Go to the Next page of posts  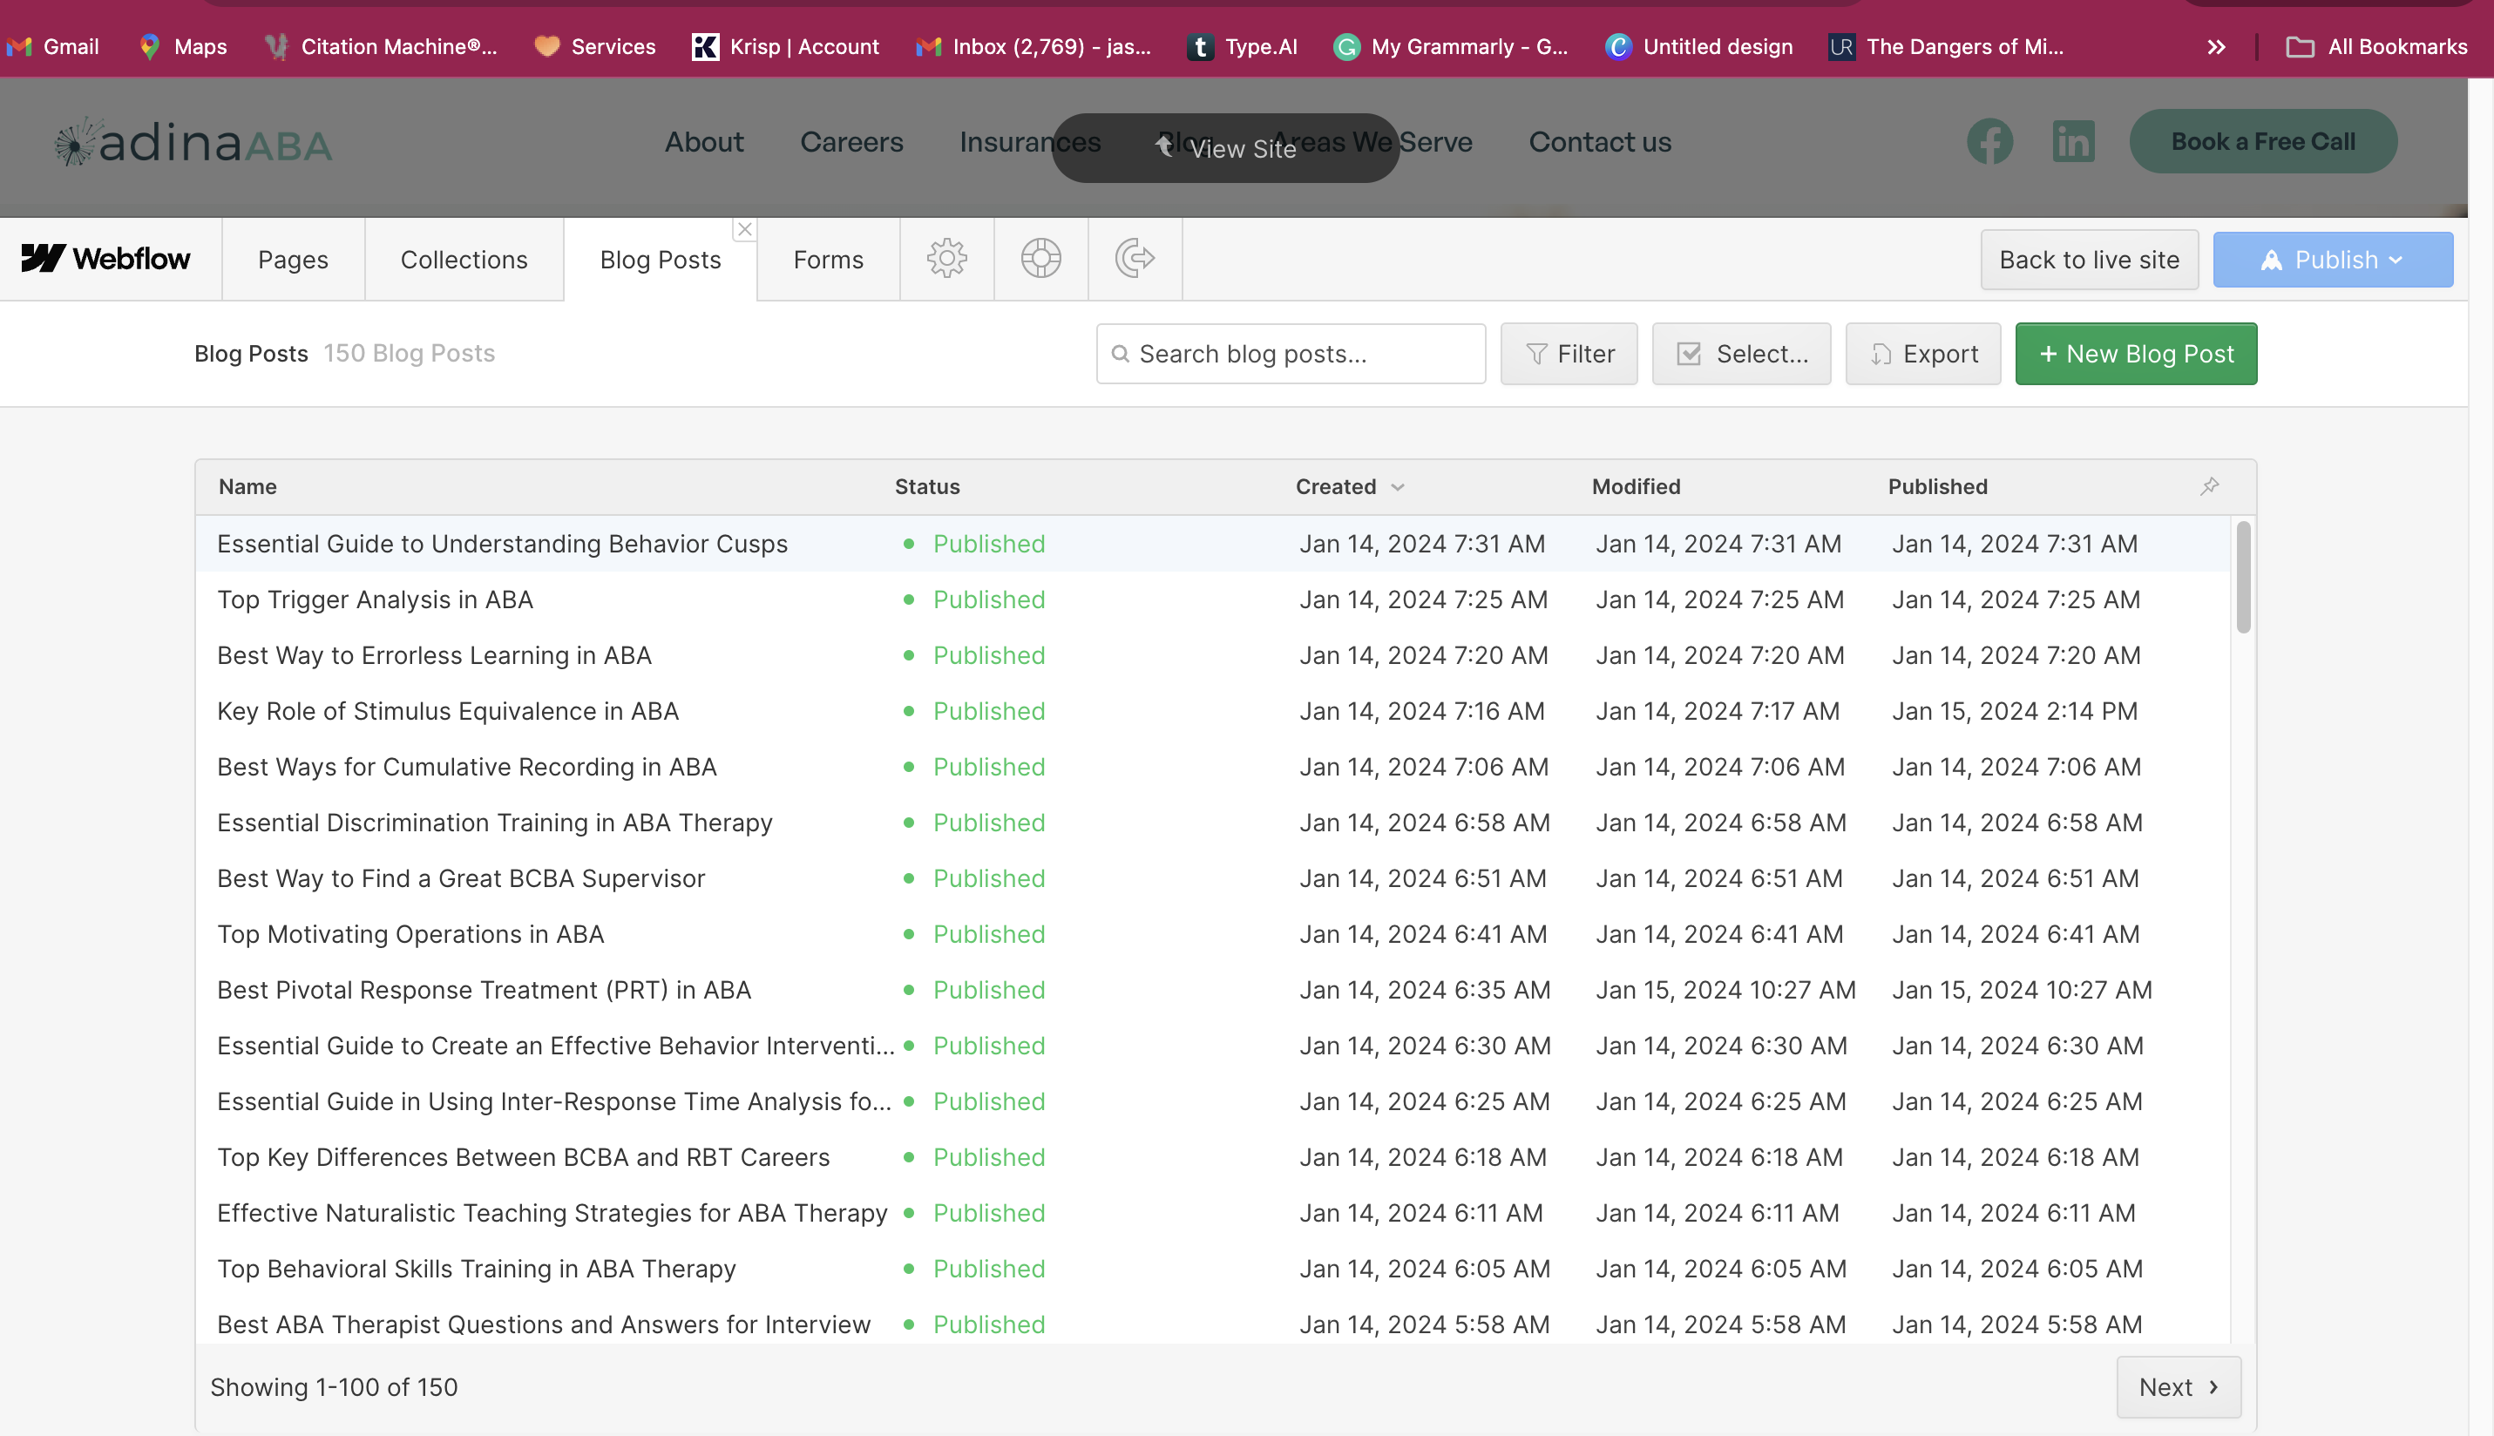[2178, 1386]
